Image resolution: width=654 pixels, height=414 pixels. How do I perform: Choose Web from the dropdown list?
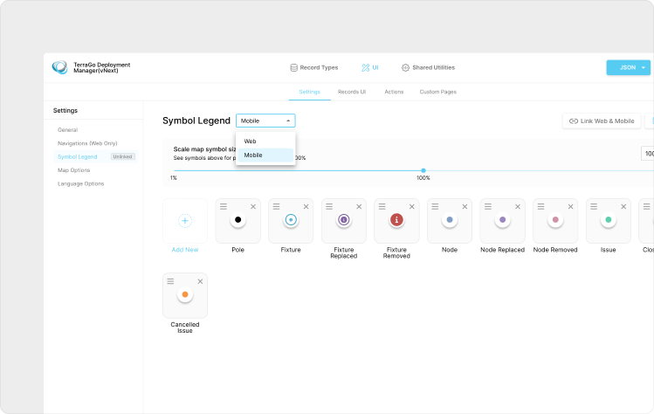coord(251,141)
